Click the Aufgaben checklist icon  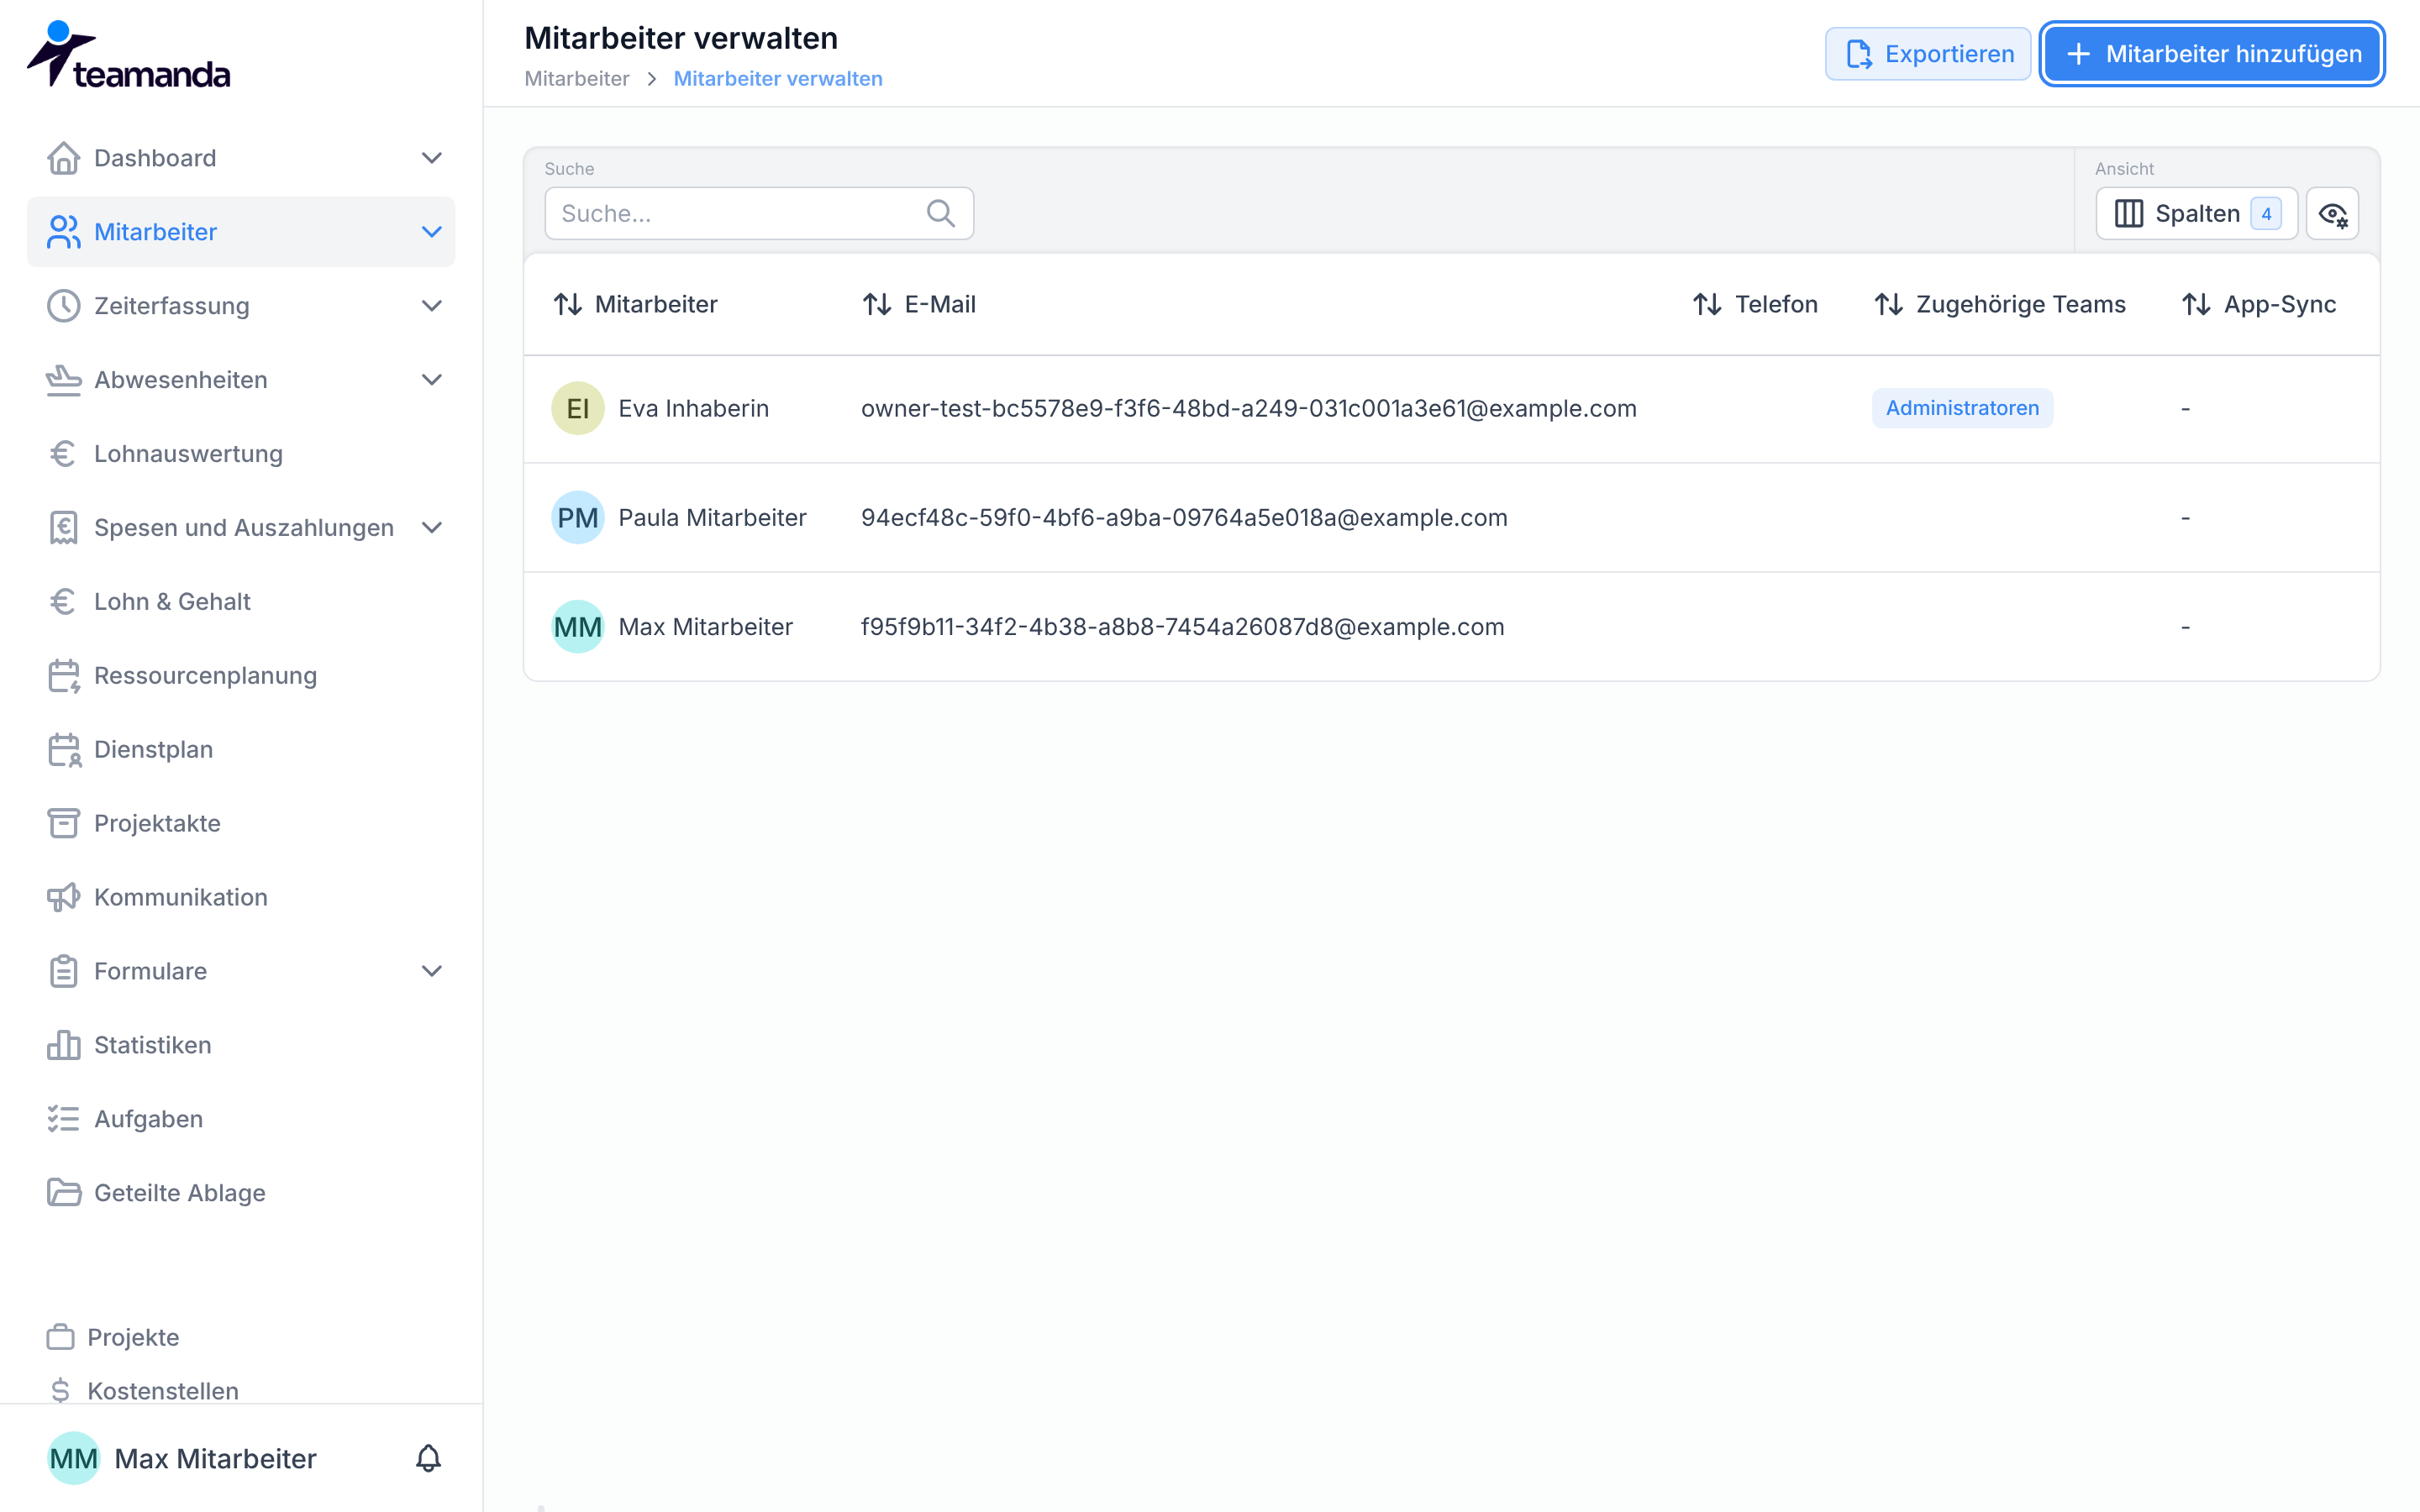point(63,1119)
